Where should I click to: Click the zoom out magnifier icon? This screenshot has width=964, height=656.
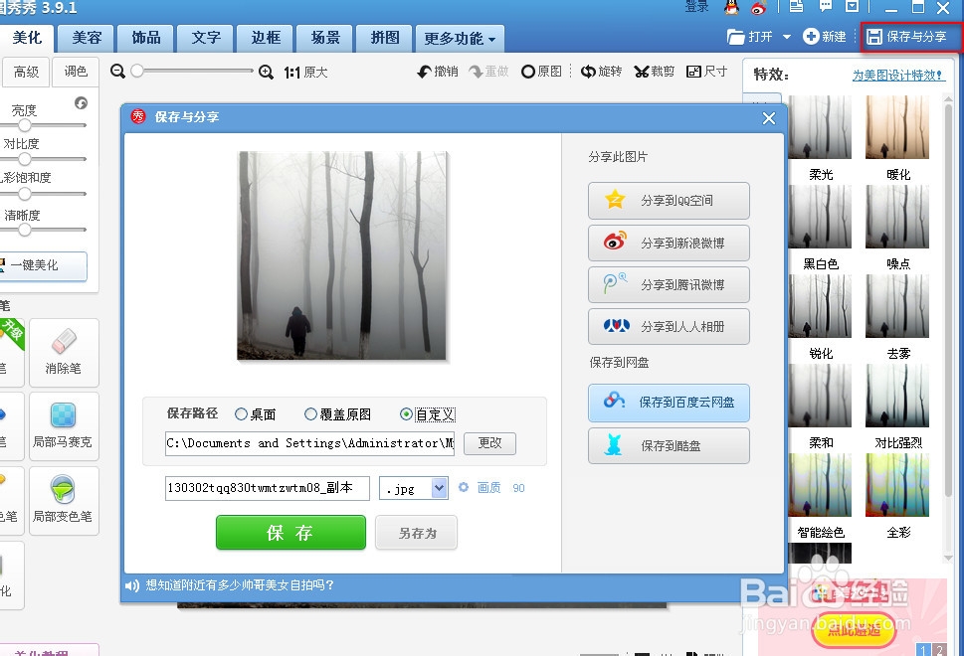(117, 72)
